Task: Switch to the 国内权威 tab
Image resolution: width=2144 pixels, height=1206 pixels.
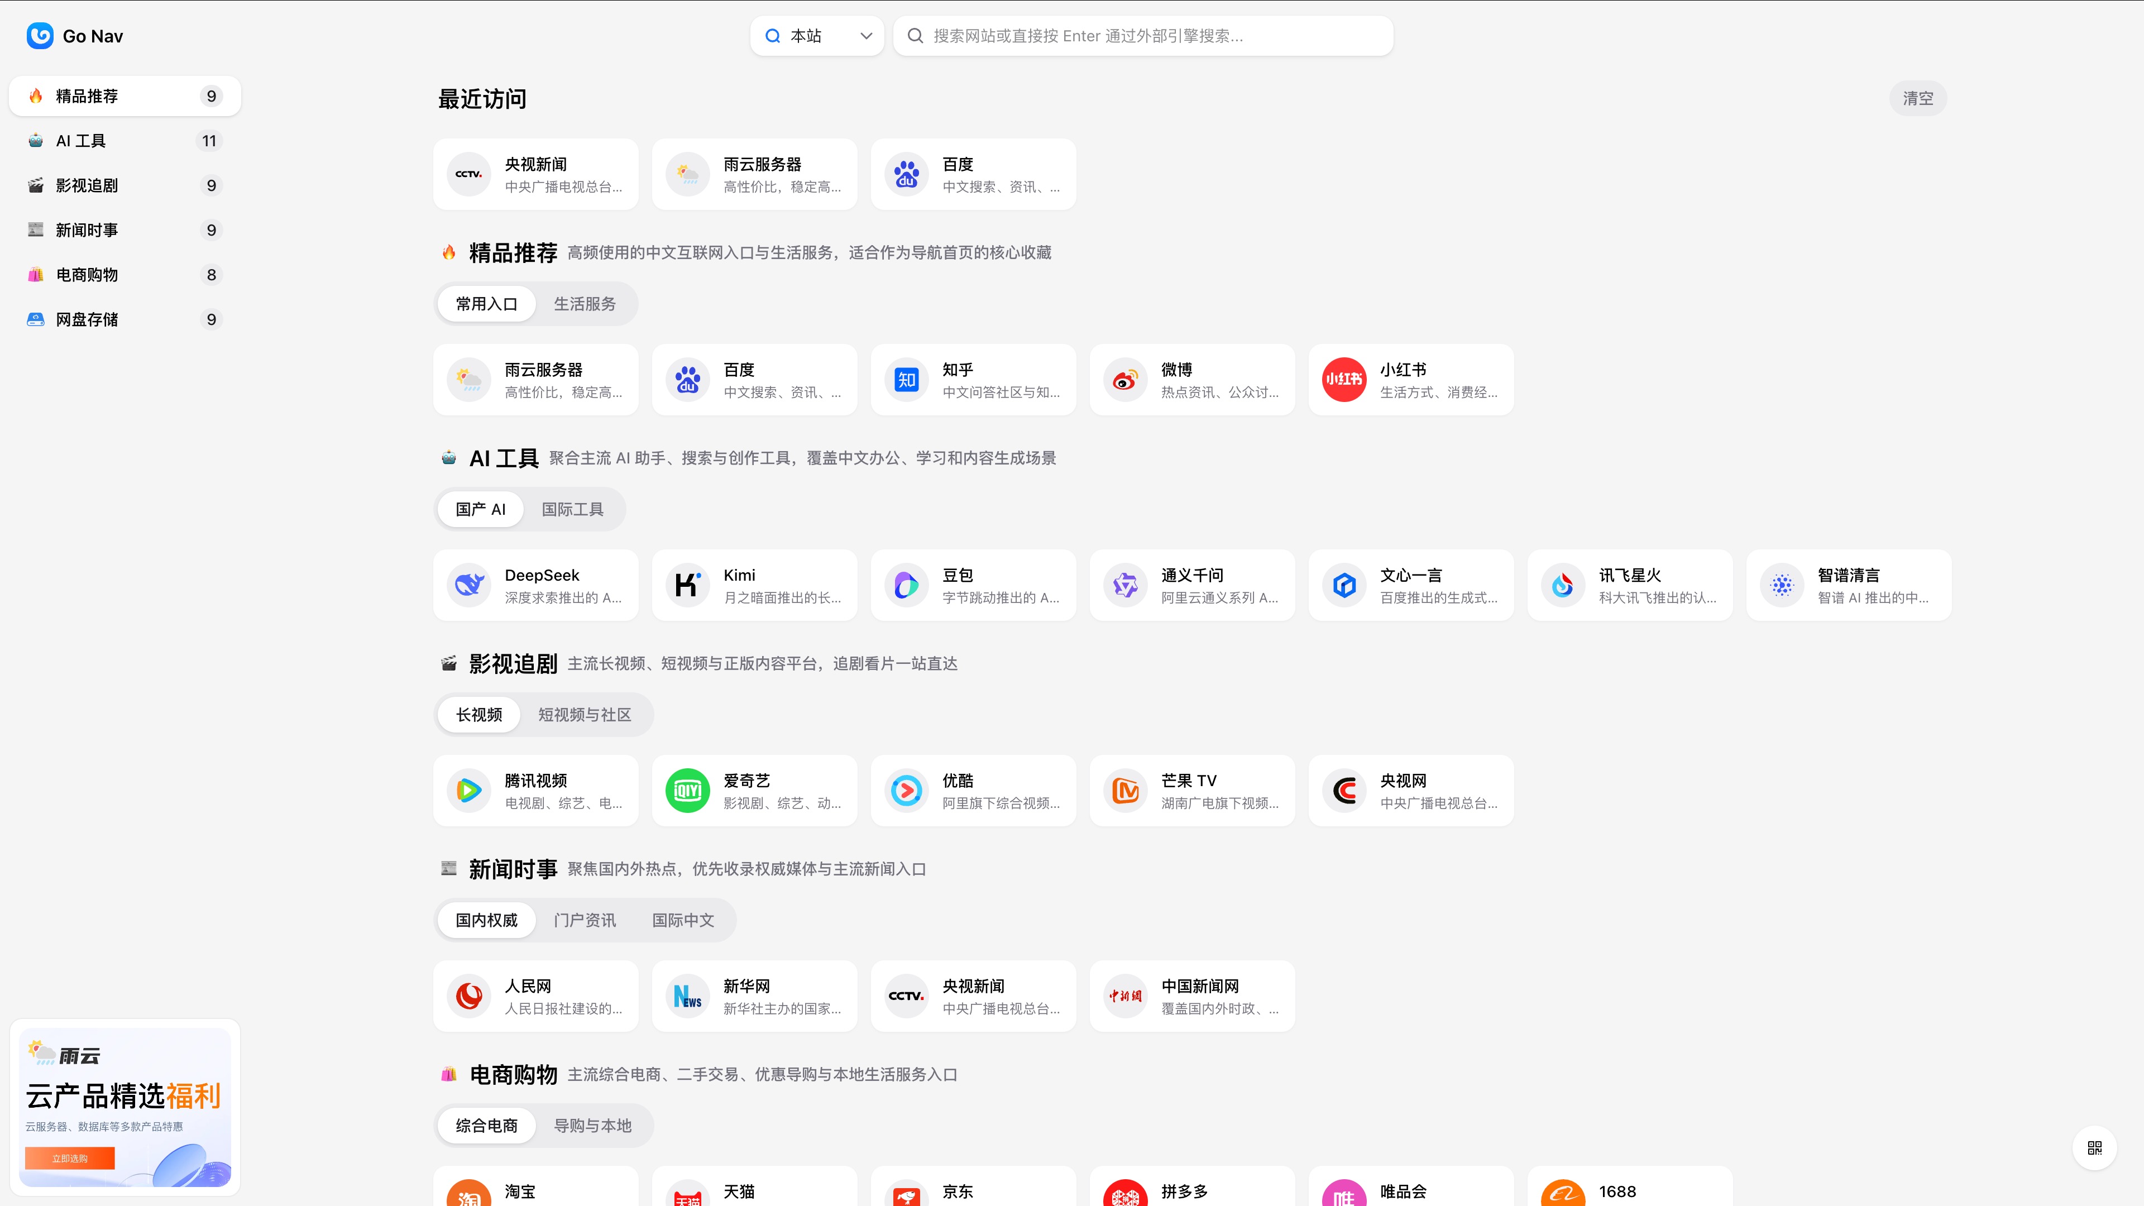Action: (x=487, y=921)
